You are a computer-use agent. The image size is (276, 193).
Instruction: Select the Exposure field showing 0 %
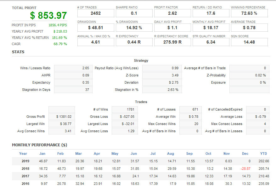tap(250, 82)
